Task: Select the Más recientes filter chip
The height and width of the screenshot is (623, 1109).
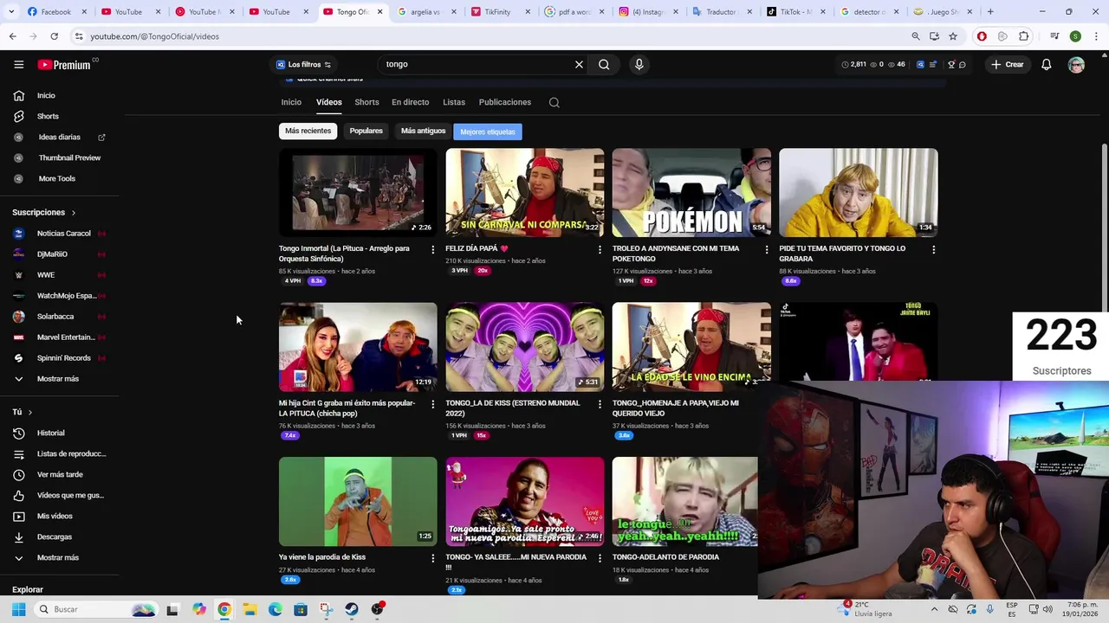Action: 308,131
